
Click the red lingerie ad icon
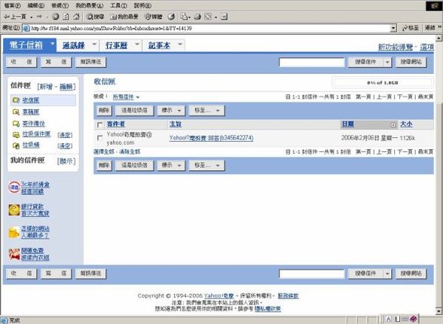(x=14, y=254)
